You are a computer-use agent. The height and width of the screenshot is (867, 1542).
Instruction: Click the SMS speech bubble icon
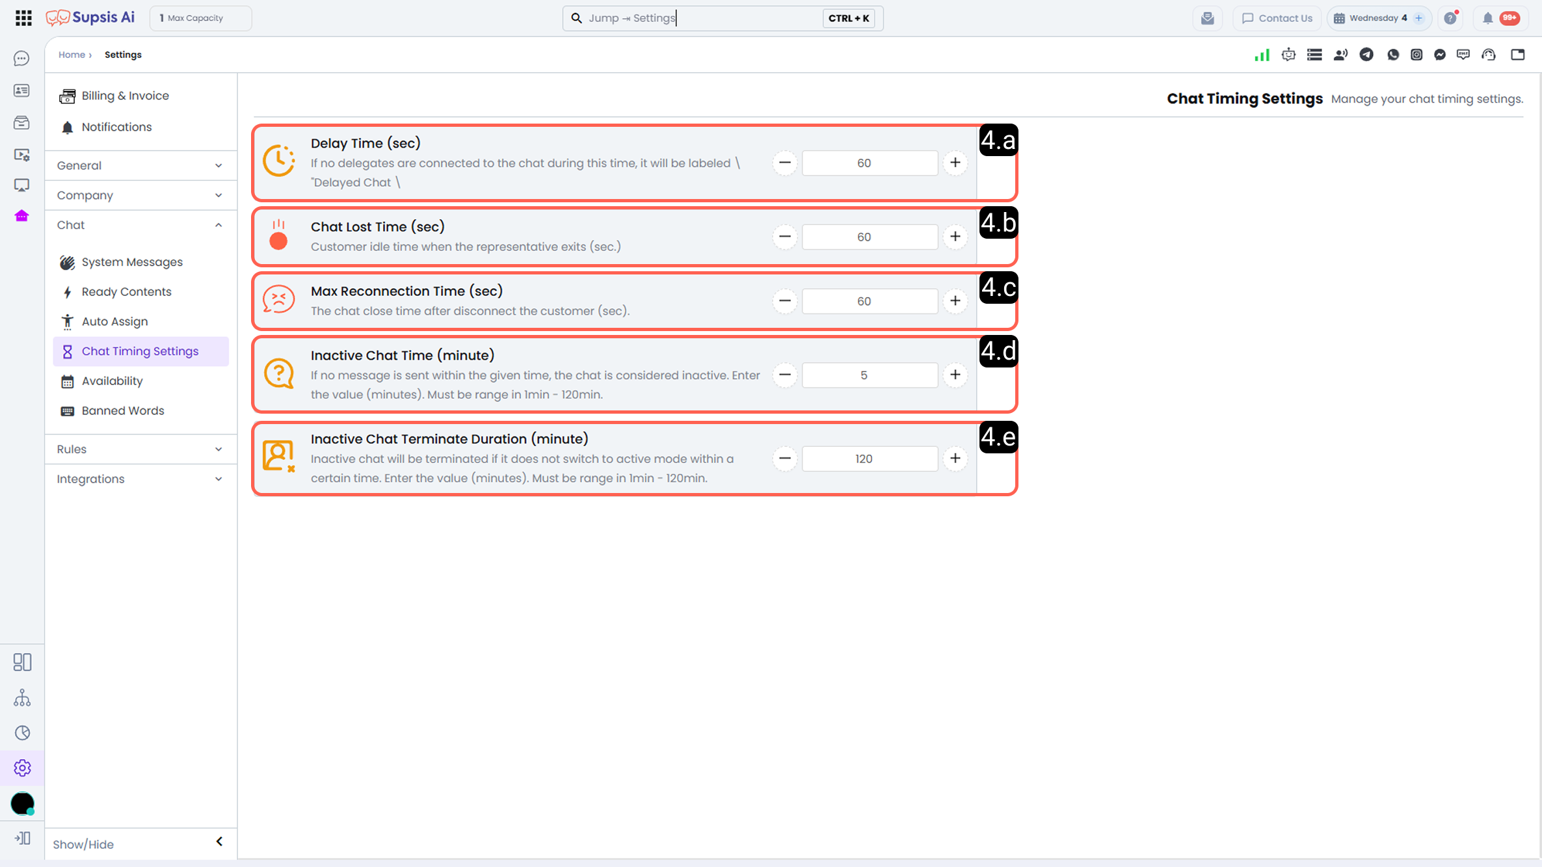pos(1463,55)
